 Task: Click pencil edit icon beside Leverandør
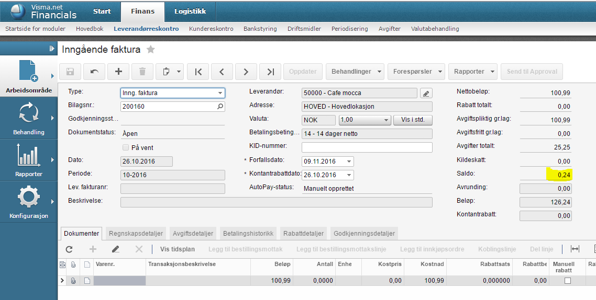pos(426,94)
